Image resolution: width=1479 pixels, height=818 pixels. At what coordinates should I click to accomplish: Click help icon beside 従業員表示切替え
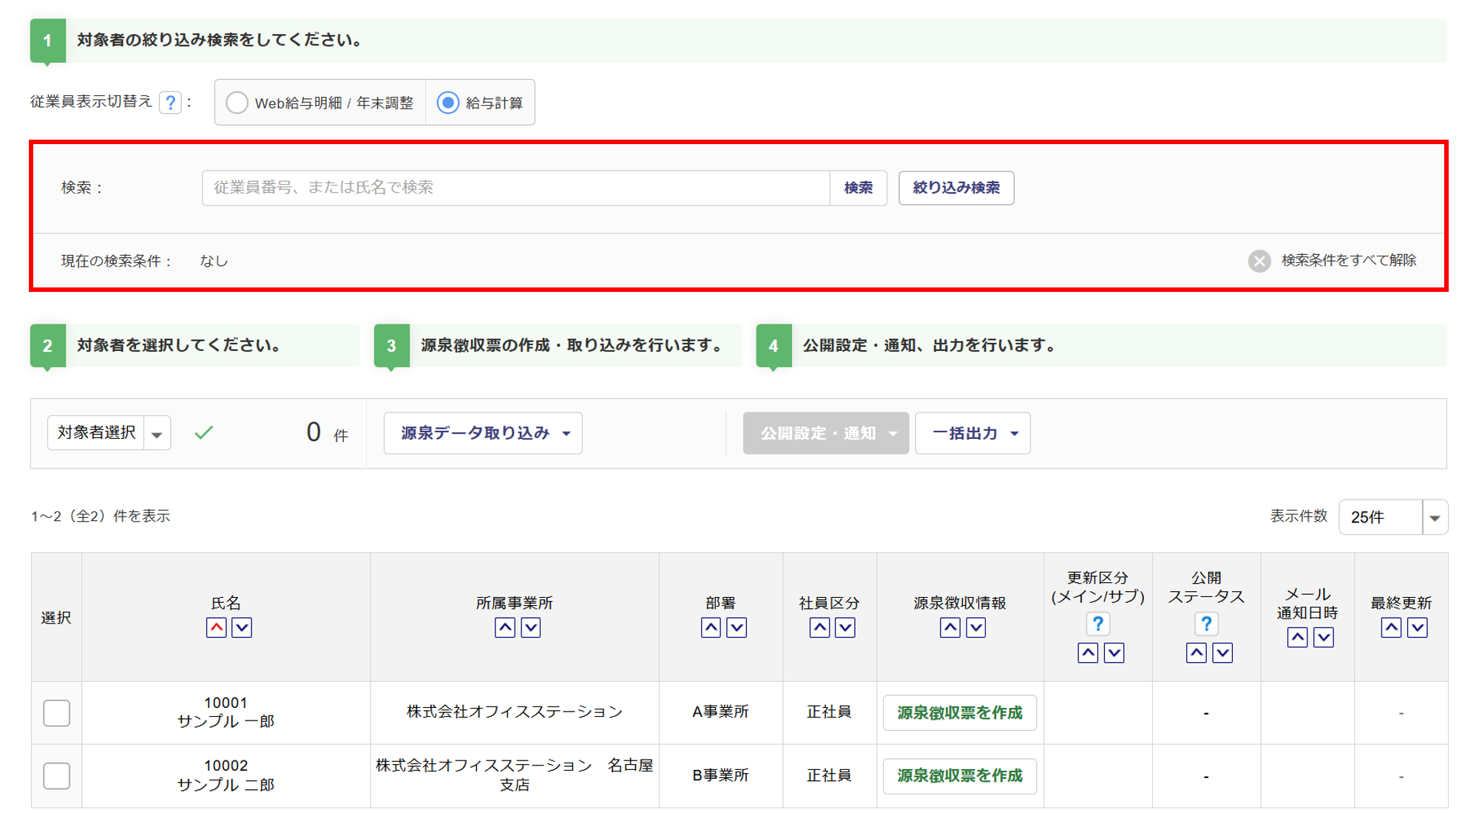pos(170,103)
